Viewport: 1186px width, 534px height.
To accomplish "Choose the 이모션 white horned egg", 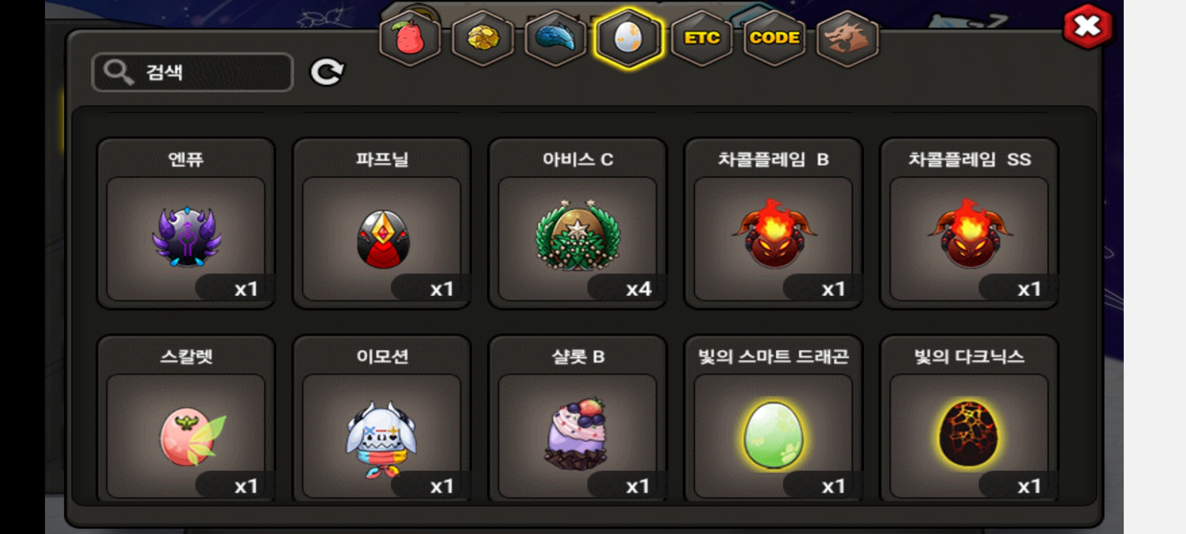I will pyautogui.click(x=381, y=419).
